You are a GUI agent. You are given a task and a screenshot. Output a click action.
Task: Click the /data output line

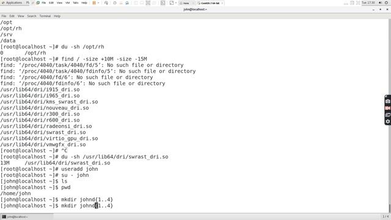[x=8, y=40]
